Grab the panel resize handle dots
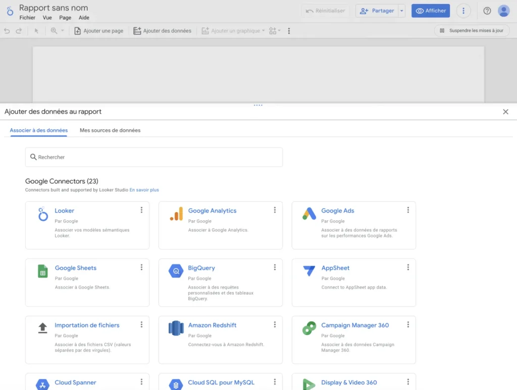This screenshot has width=517, height=390. [x=258, y=105]
